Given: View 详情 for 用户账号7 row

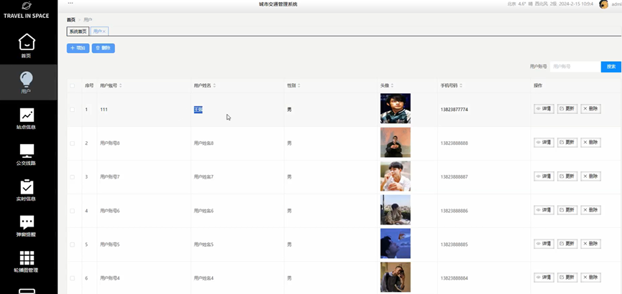Looking at the screenshot, I should coord(544,176).
